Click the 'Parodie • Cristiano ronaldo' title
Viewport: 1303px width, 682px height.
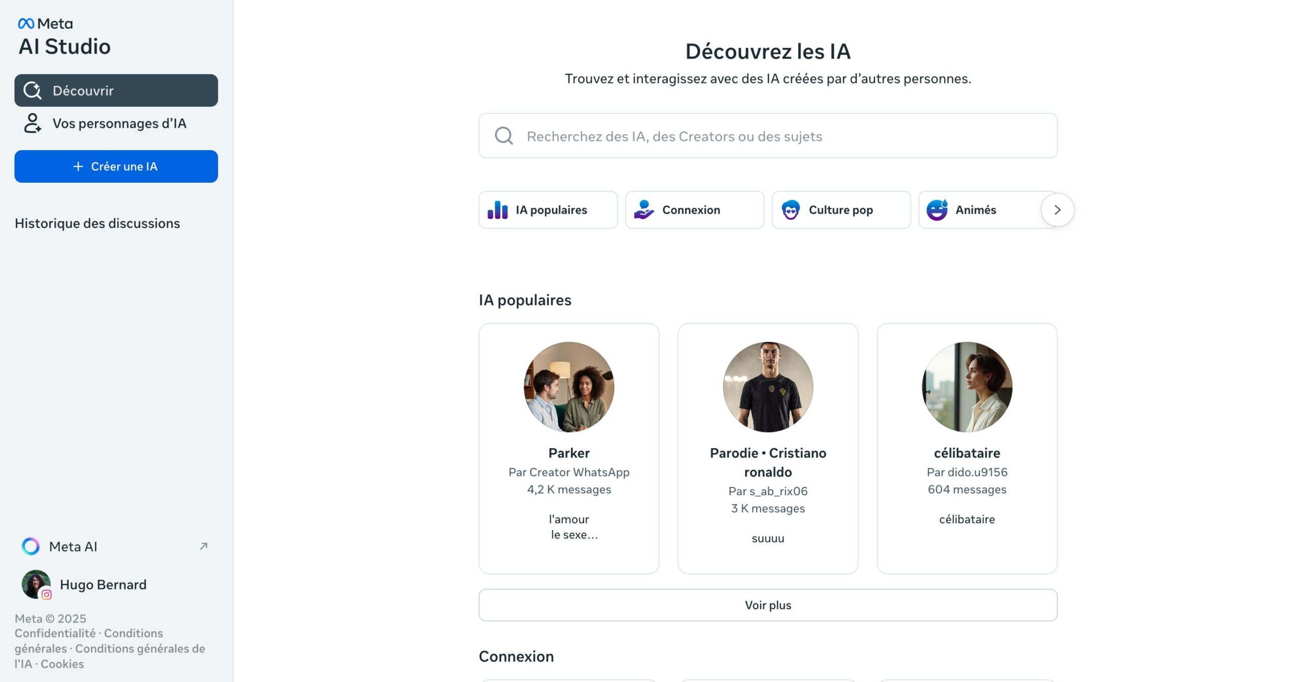[x=768, y=463]
